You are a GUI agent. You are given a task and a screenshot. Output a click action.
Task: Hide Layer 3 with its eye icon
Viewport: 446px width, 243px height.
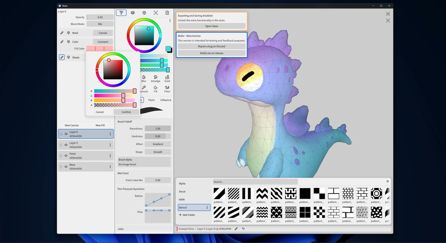click(x=66, y=145)
